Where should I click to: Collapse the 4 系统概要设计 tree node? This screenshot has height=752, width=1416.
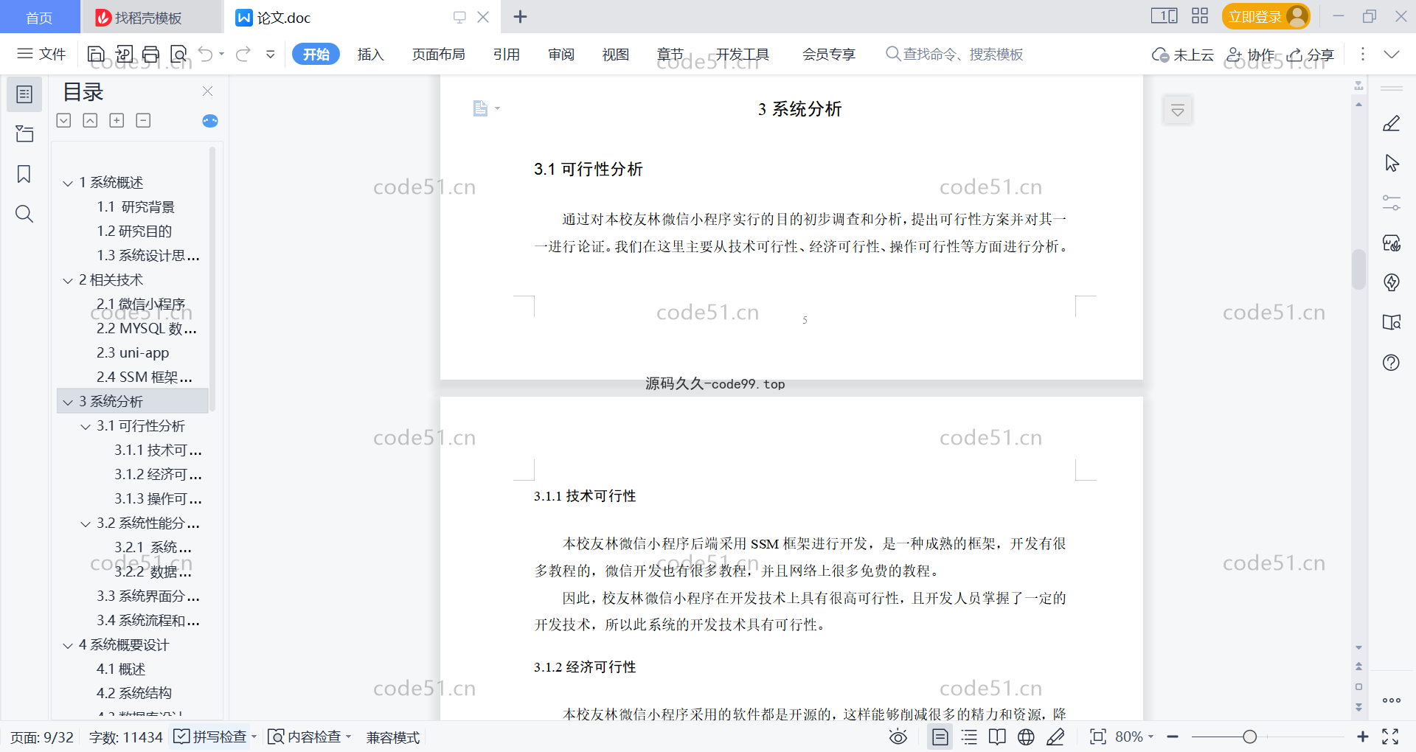(x=68, y=645)
